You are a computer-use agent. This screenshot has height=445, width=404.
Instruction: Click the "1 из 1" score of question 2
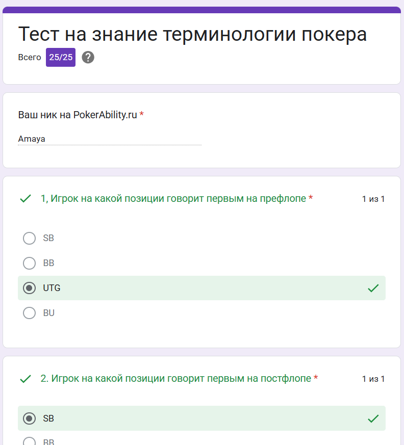[373, 379]
